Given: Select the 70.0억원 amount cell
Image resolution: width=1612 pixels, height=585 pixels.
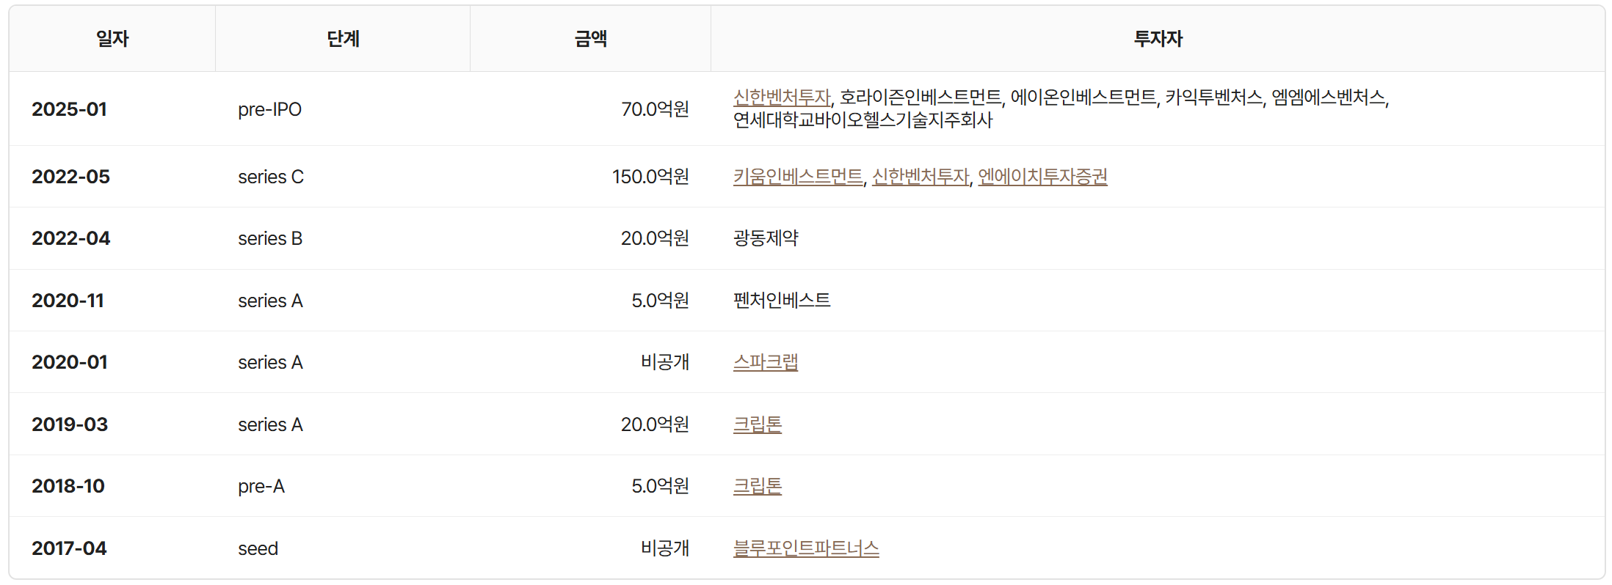Looking at the screenshot, I should pos(654,109).
